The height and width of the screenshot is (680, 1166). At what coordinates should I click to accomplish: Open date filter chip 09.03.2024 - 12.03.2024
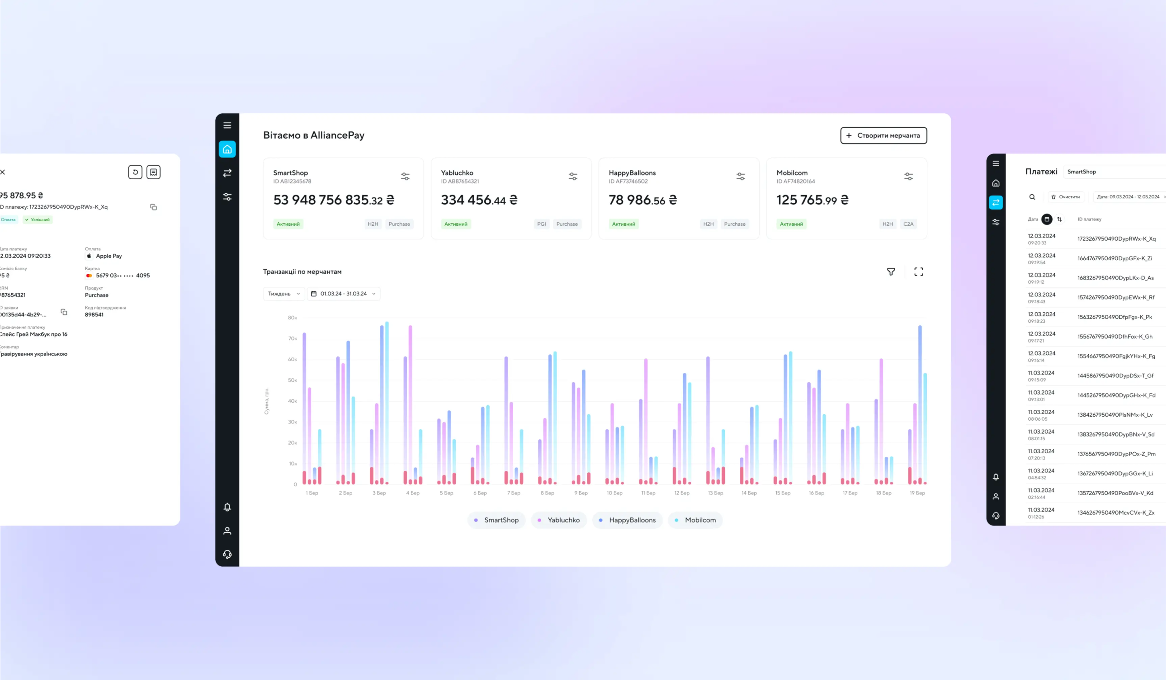coord(1129,197)
